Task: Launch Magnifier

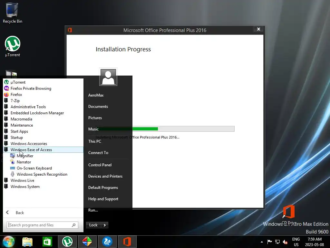Action: point(43,156)
